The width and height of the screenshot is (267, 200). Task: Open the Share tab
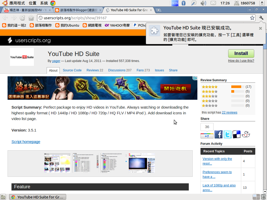[173, 70]
